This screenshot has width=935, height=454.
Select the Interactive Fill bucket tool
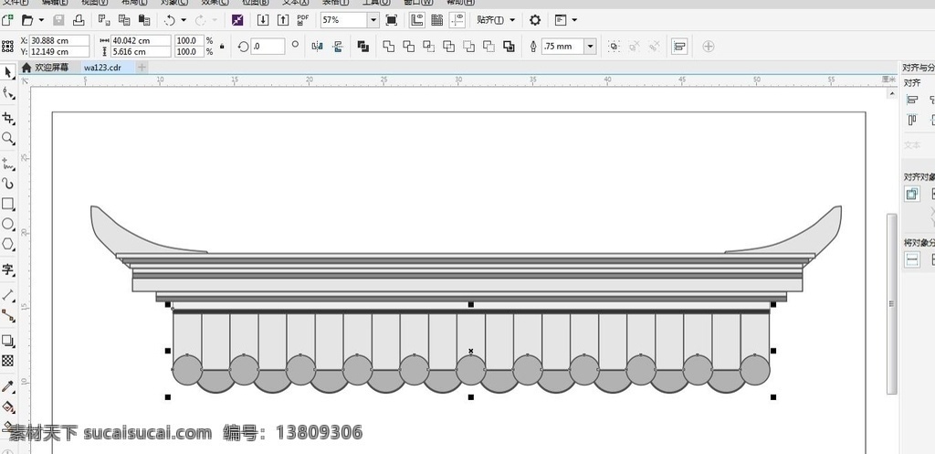(x=7, y=407)
